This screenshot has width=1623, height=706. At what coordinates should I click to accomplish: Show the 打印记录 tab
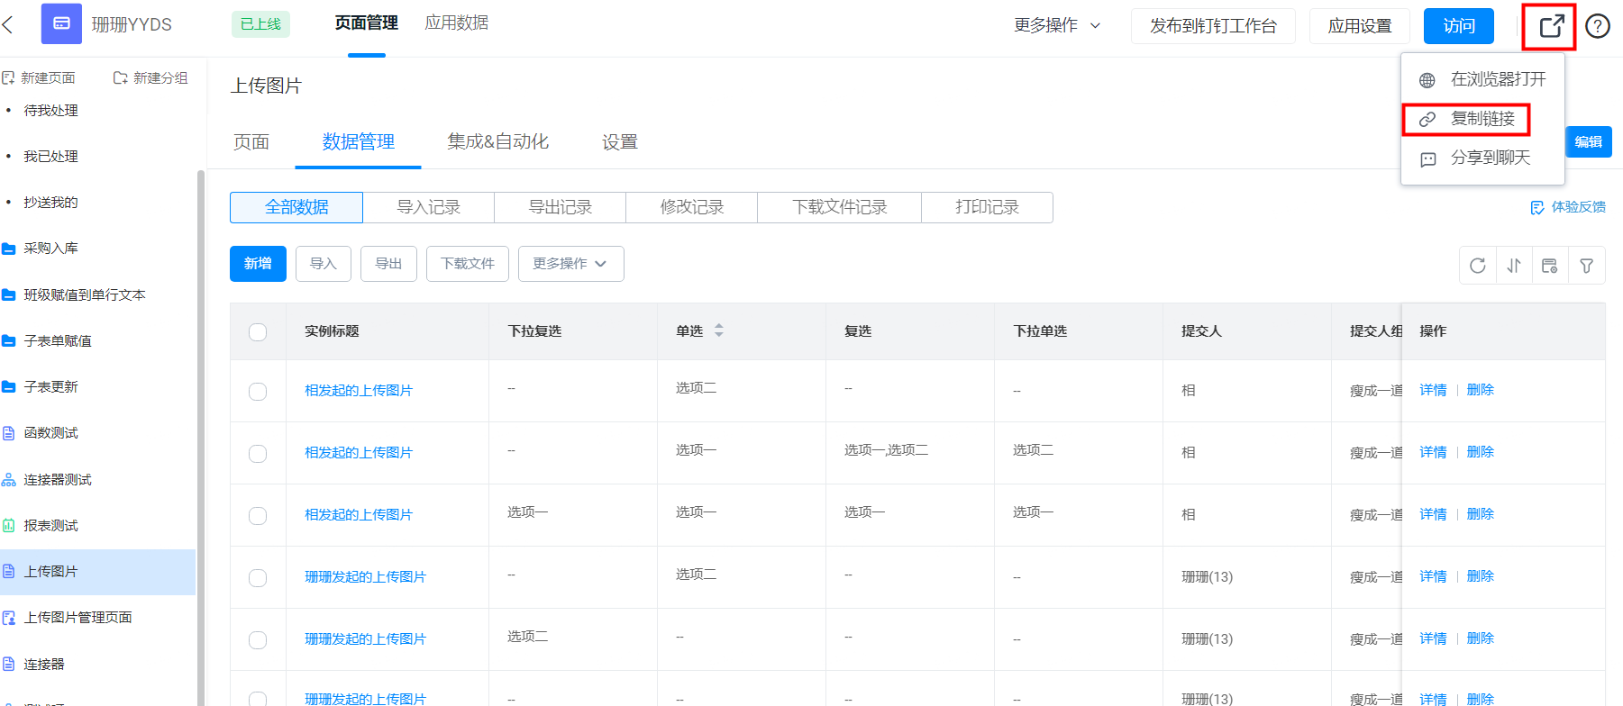[988, 207]
